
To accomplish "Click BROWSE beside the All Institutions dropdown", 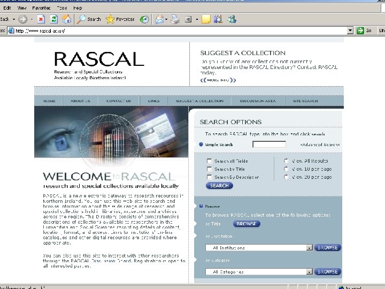I will (x=328, y=248).
